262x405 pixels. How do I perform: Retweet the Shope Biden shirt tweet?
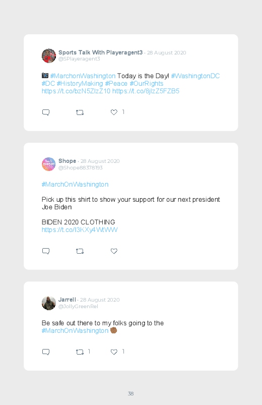pyautogui.click(x=80, y=251)
